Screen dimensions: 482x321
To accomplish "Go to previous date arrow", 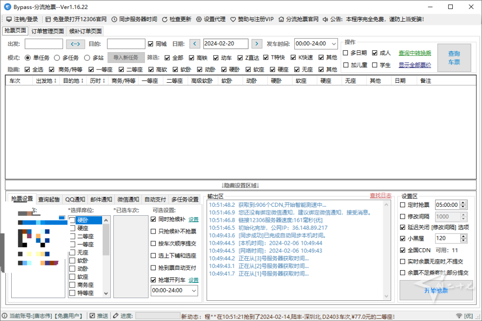I will click(194, 44).
